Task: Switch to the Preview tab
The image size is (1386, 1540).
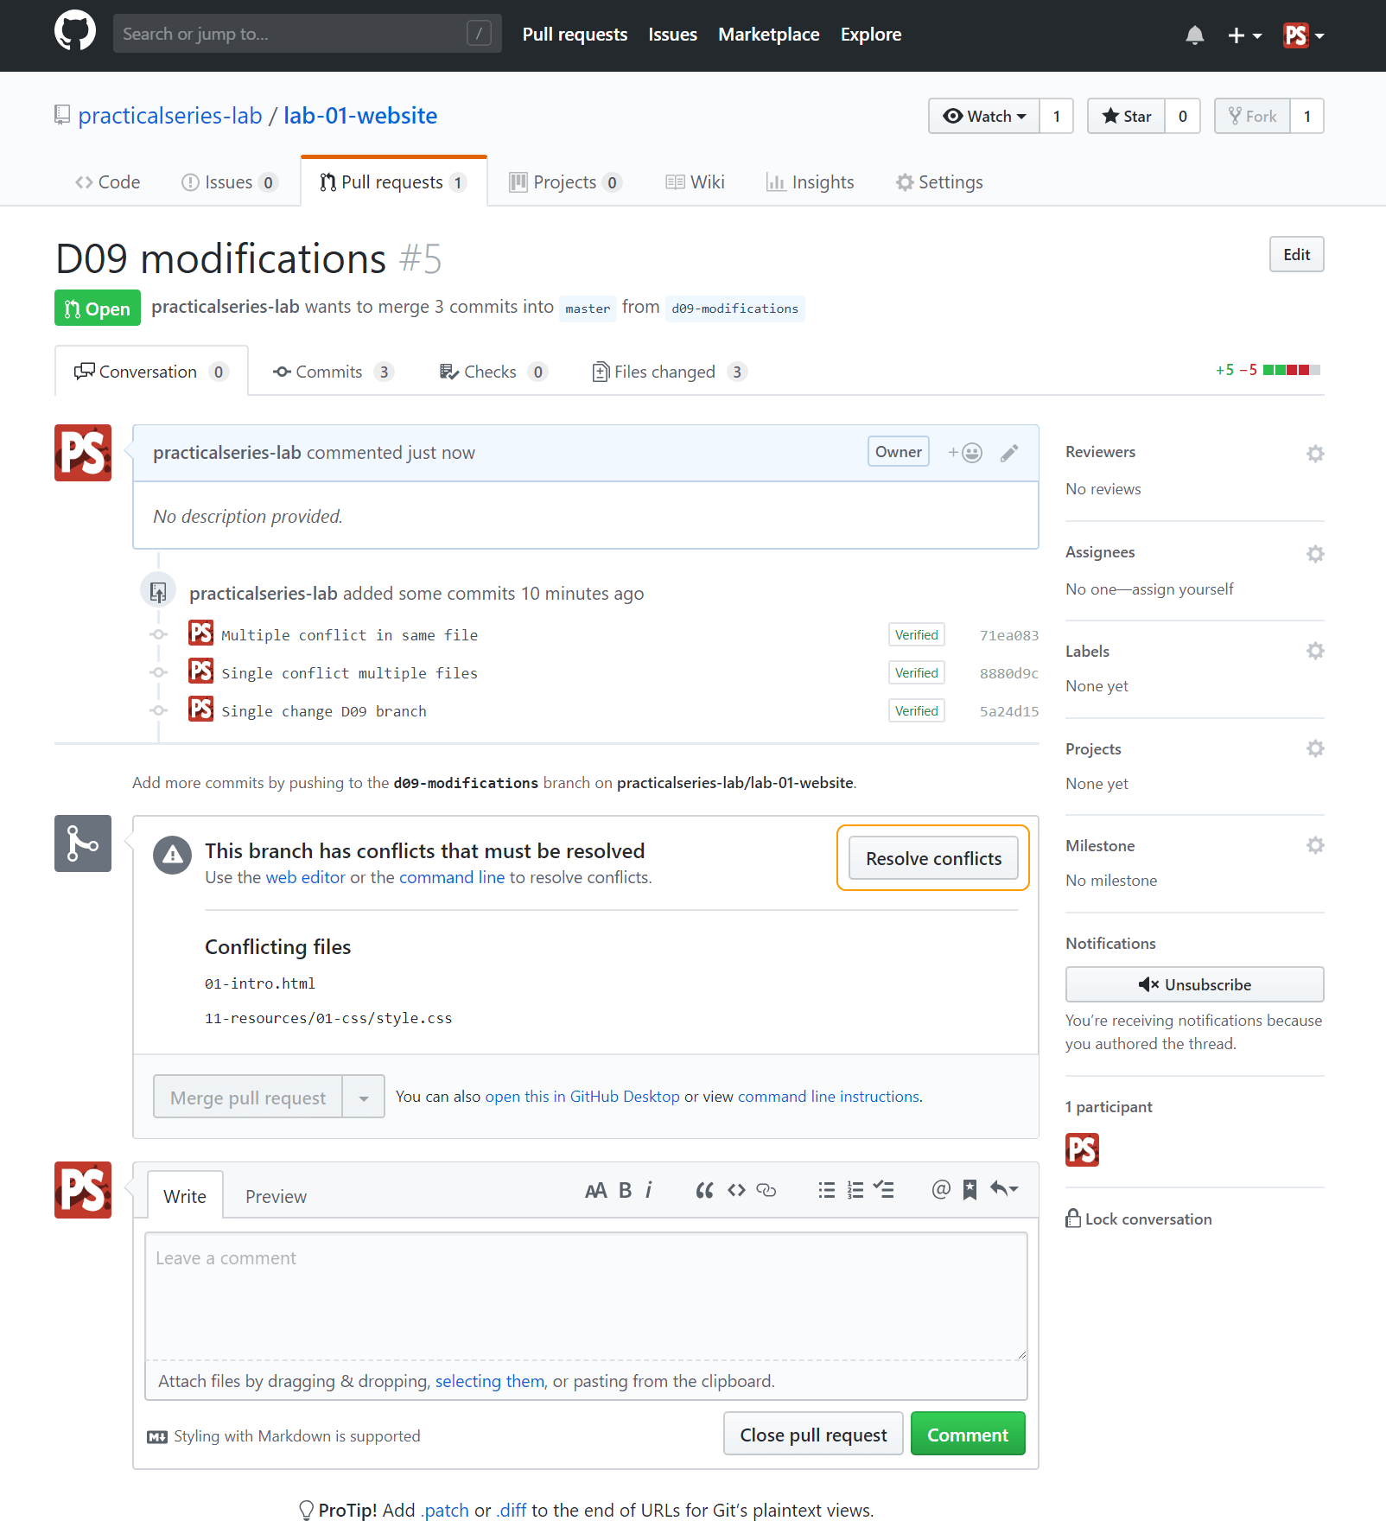Action: point(276,1196)
